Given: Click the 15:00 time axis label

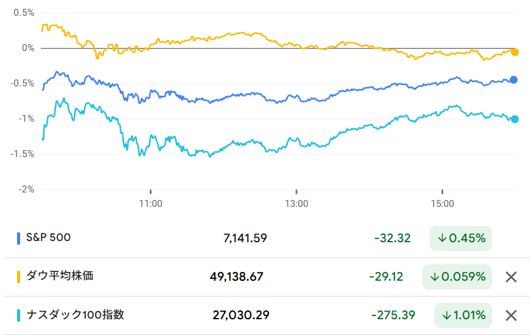Looking at the screenshot, I should point(442,204).
